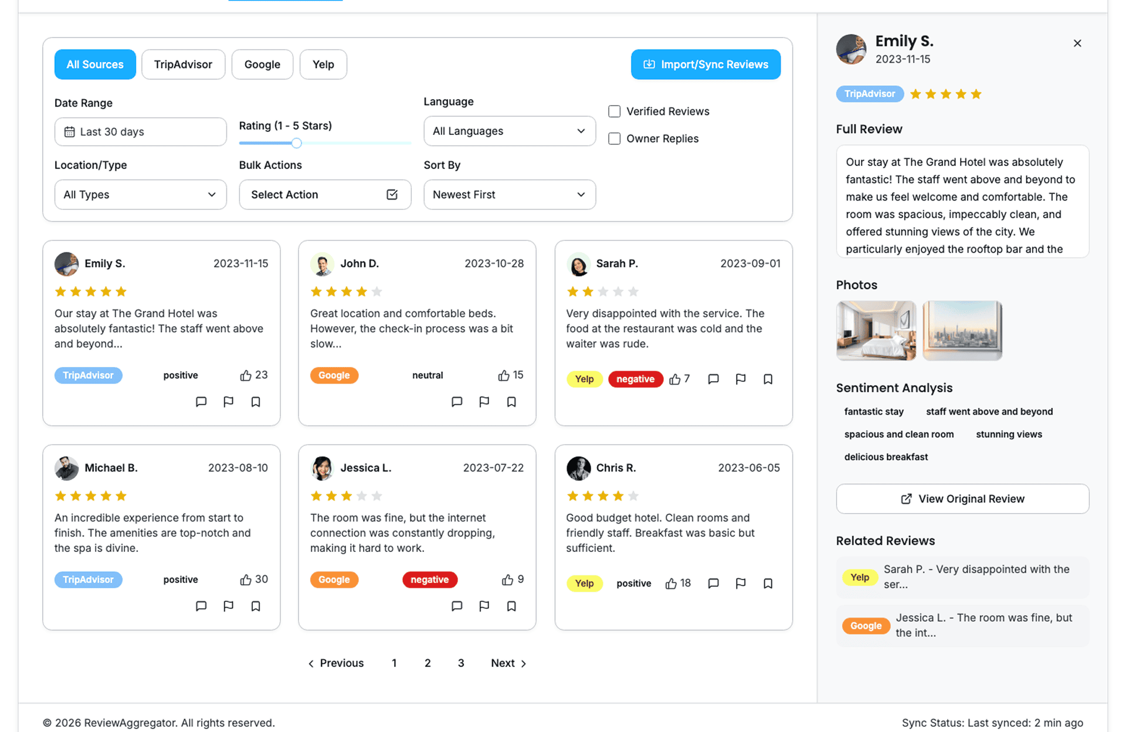Bookmark Jessica L.'s review
Screen dimensions: 1126x732
point(511,606)
